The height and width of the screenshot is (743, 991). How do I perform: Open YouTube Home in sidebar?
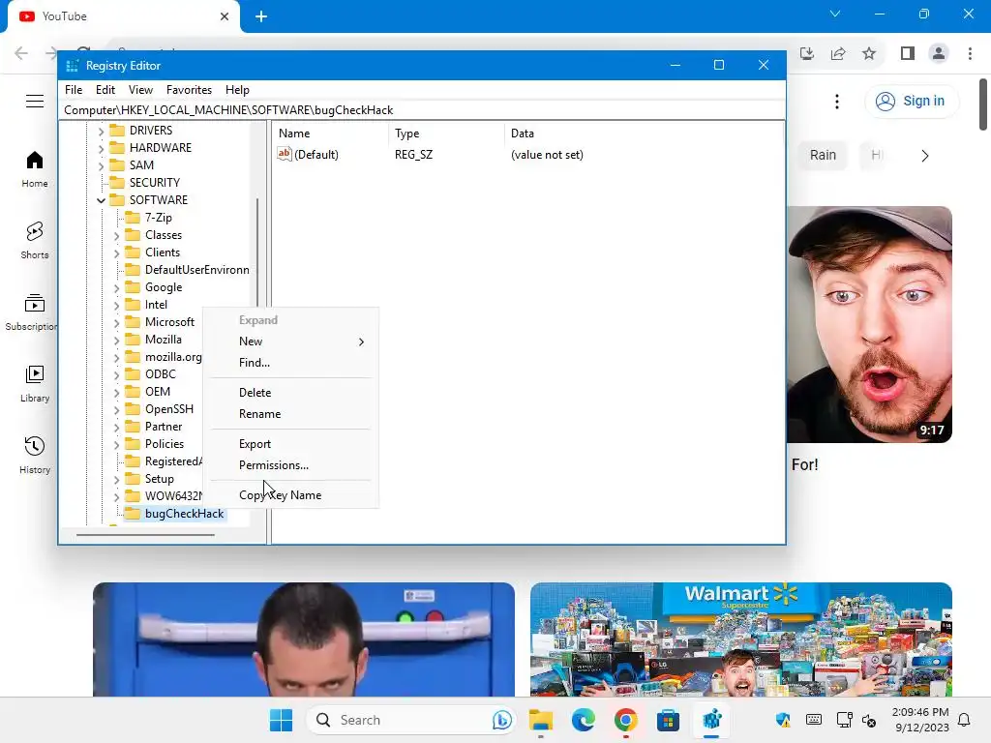[35, 168]
